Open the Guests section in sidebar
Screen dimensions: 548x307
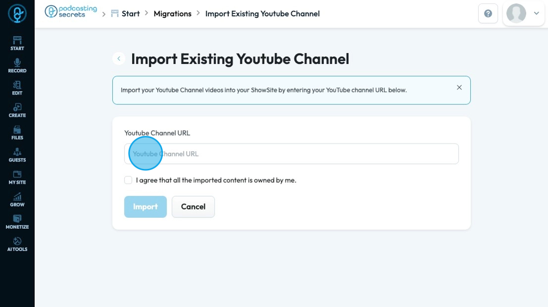17,155
